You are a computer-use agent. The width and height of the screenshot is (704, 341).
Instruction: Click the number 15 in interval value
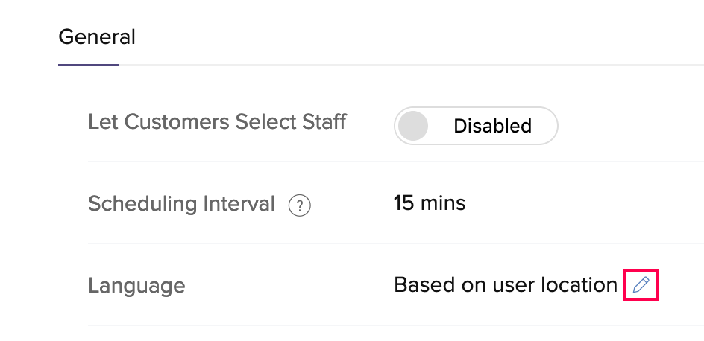(x=405, y=203)
